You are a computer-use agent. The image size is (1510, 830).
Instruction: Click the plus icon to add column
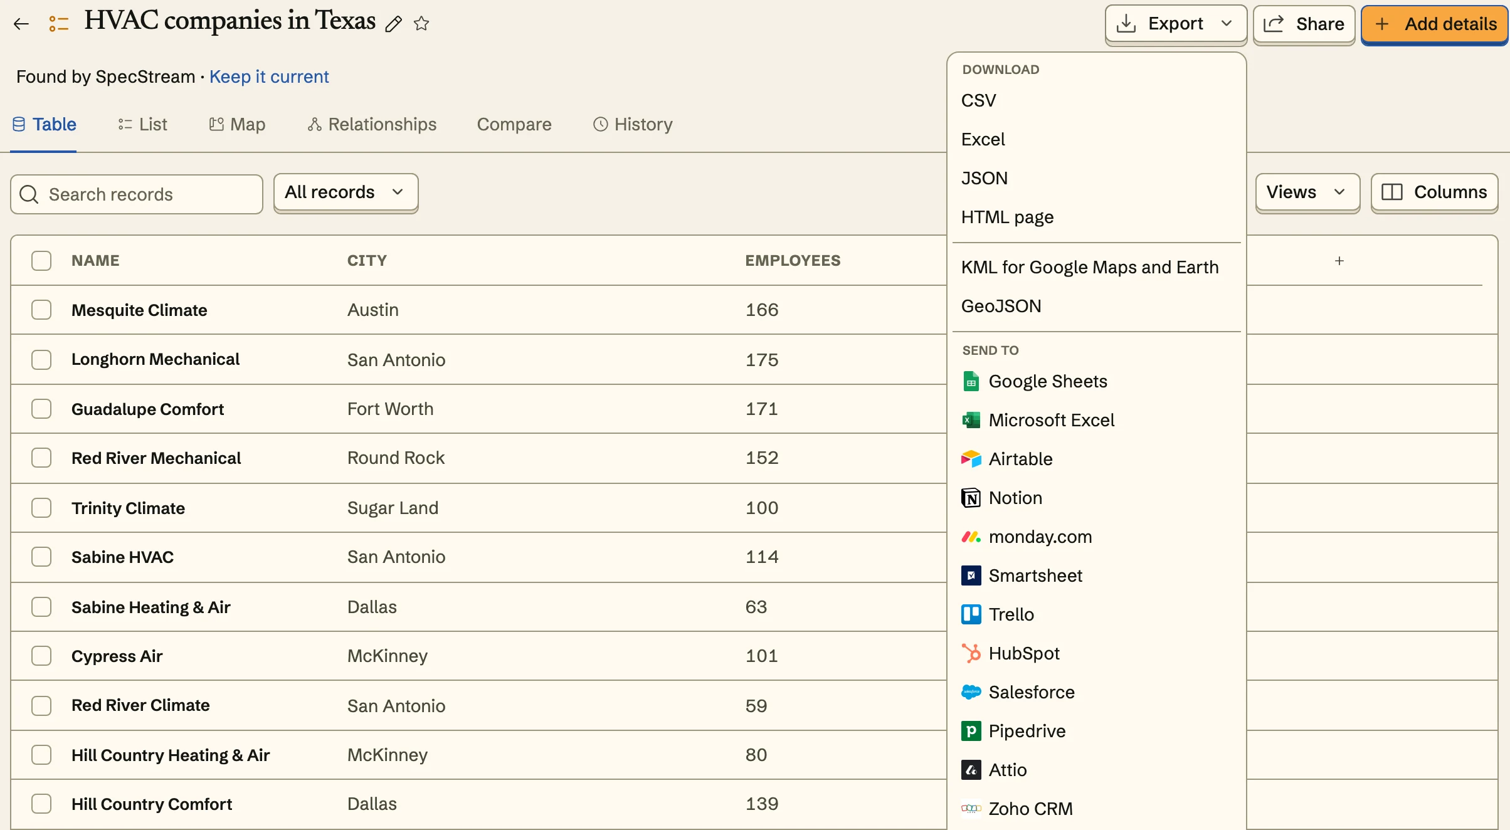point(1339,261)
